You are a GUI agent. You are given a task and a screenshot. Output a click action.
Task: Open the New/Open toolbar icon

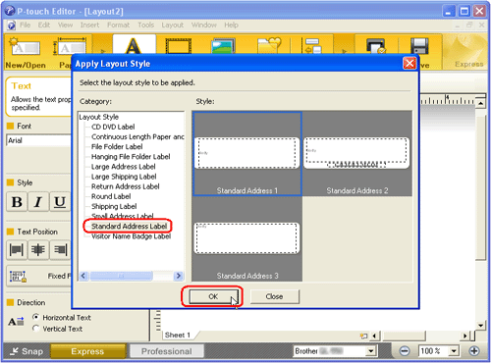click(26, 52)
